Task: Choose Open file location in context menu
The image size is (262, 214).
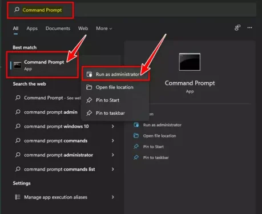Action: tap(115, 87)
